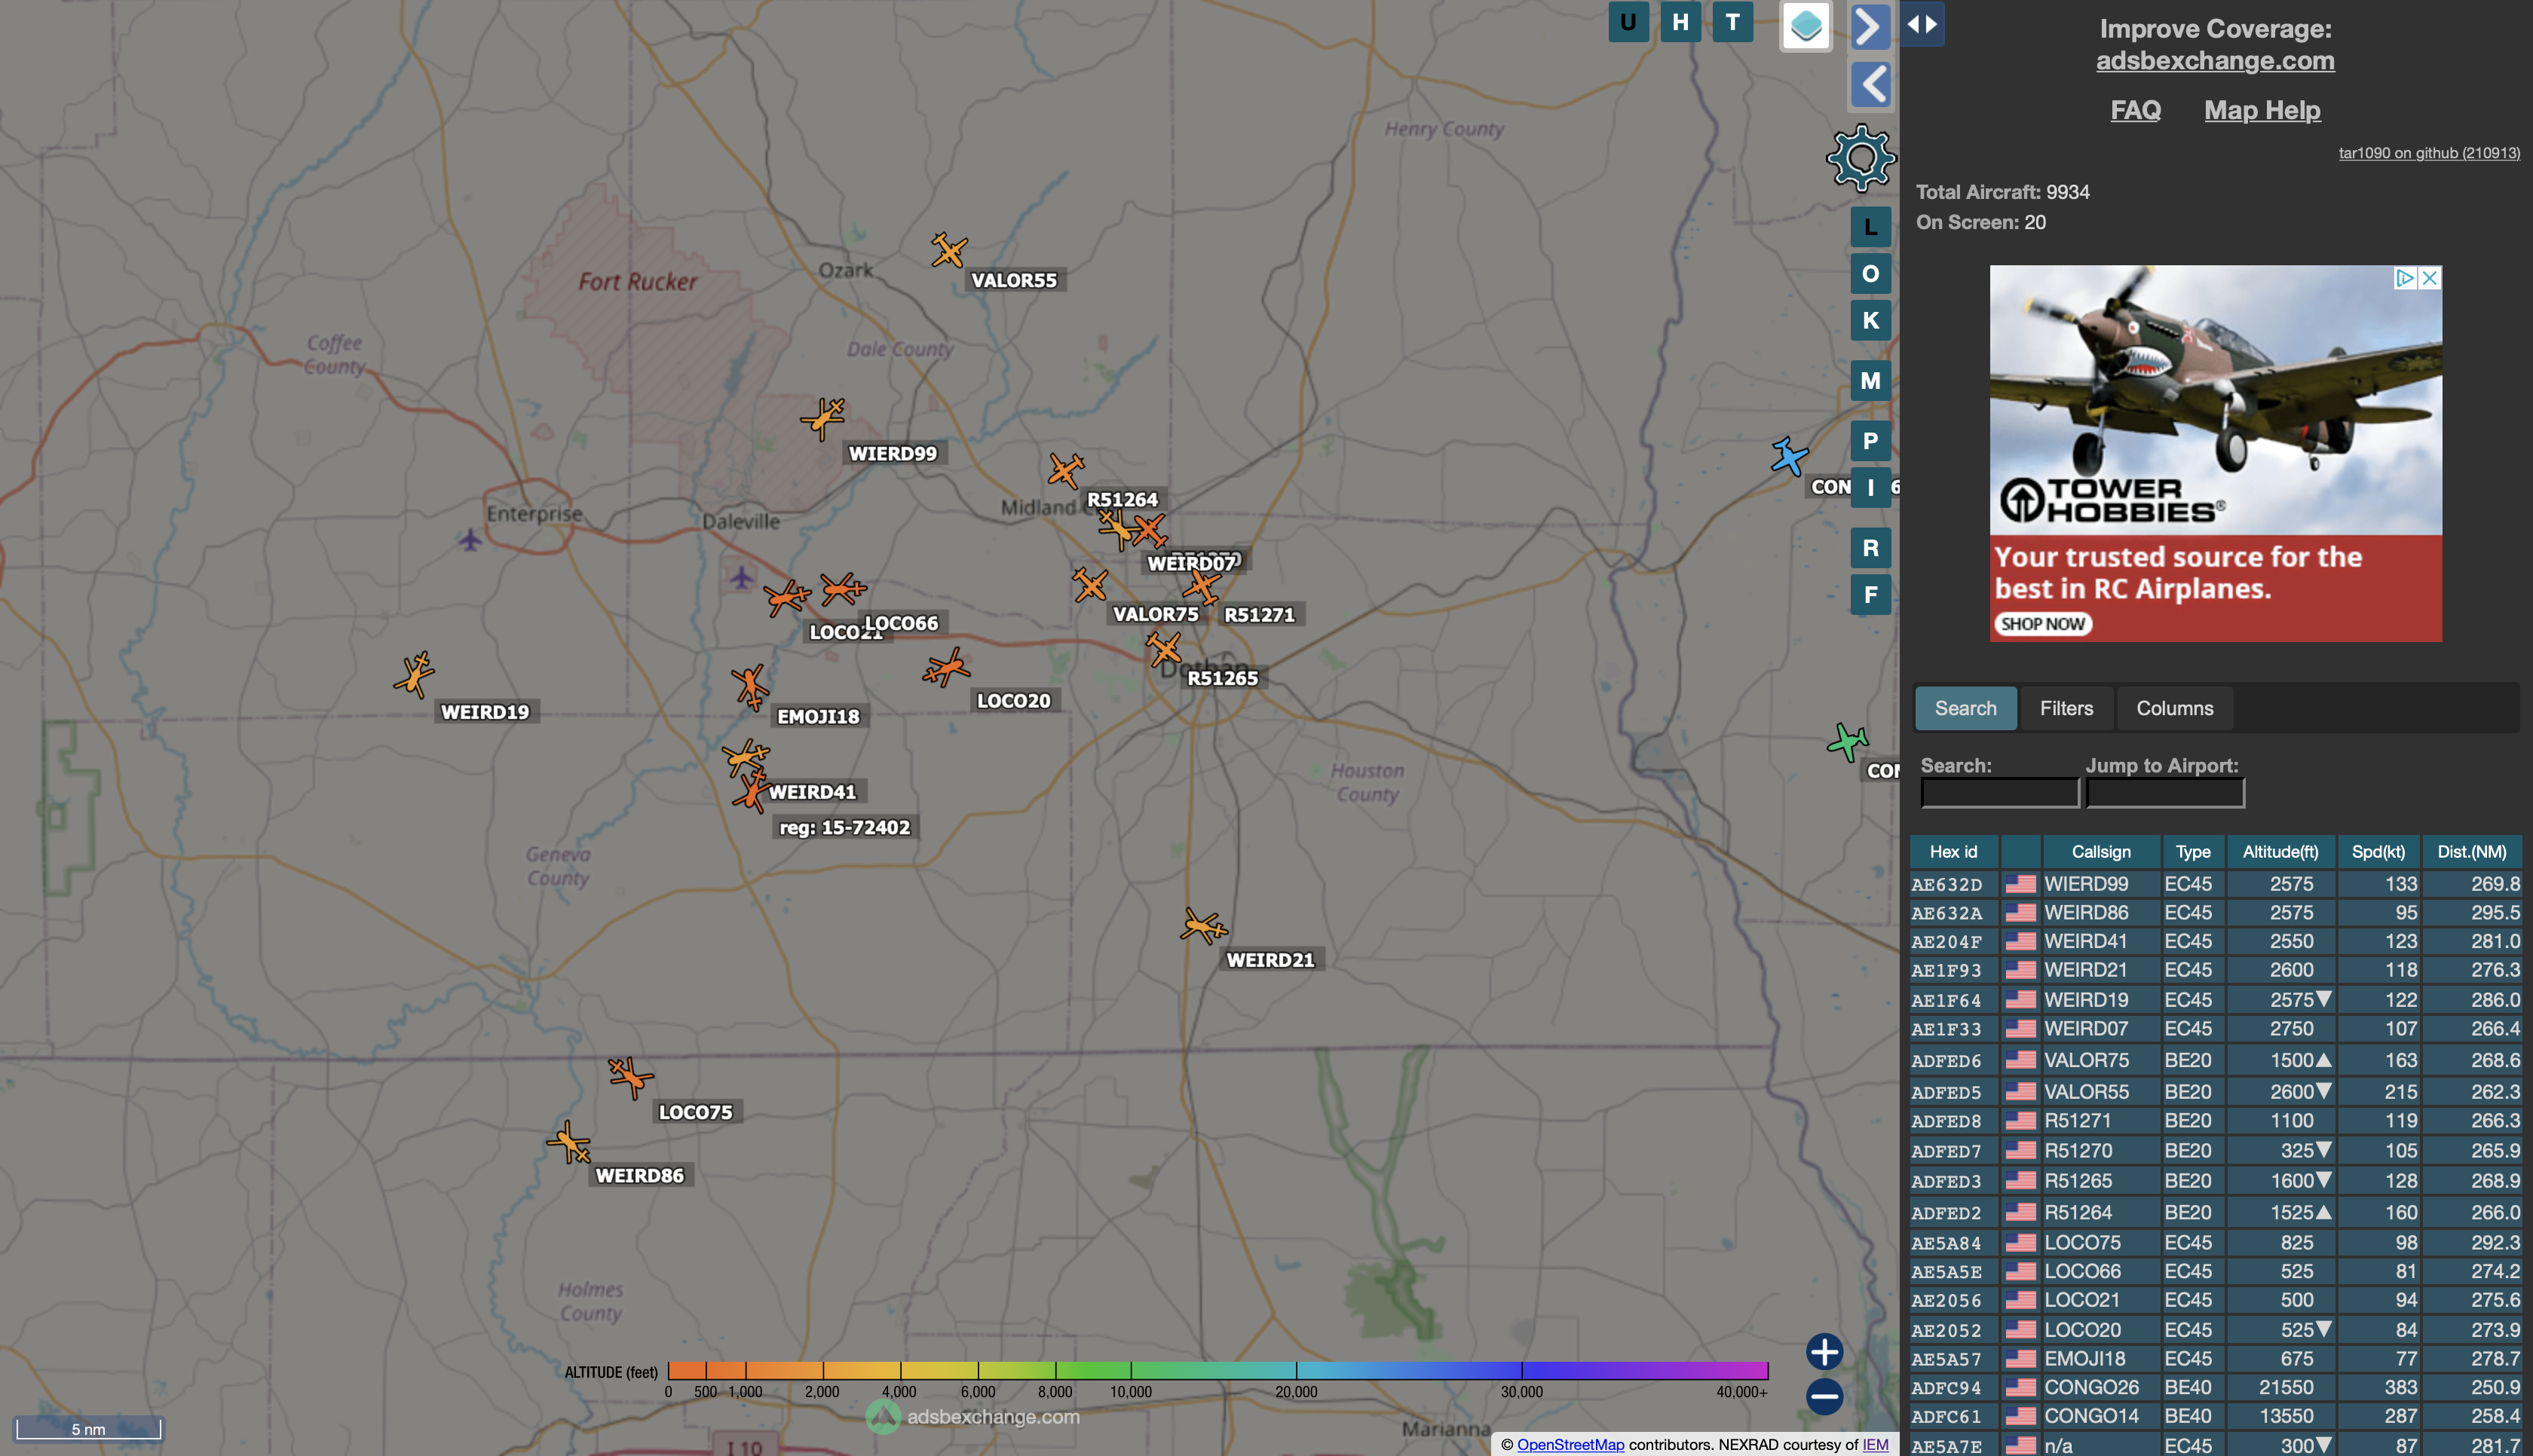
Task: Click the right chevron arrow button
Action: coord(1870,26)
